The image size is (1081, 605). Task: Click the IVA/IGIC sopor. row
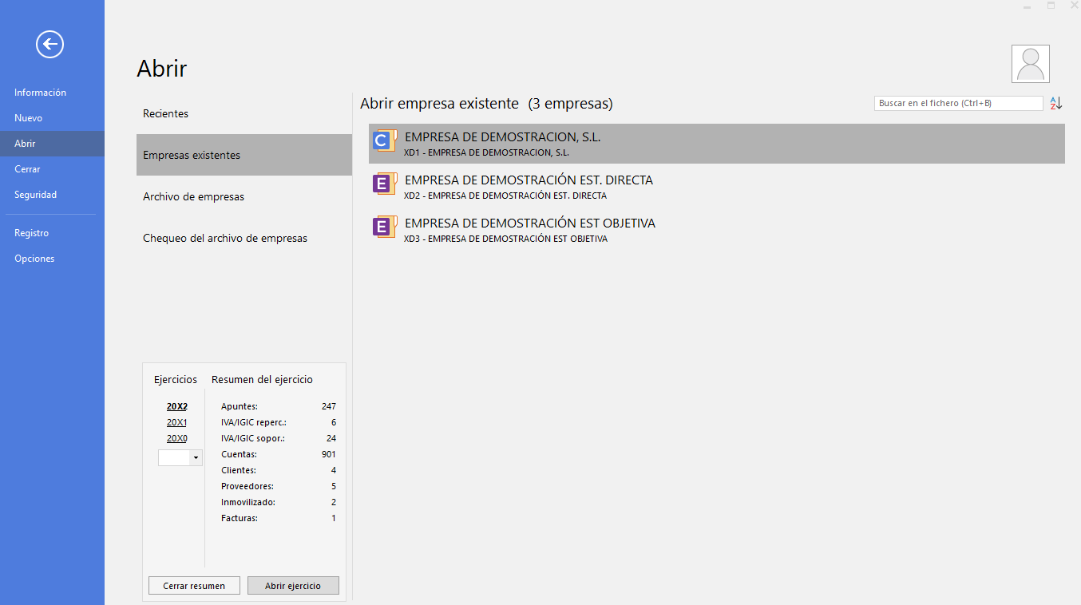click(279, 438)
